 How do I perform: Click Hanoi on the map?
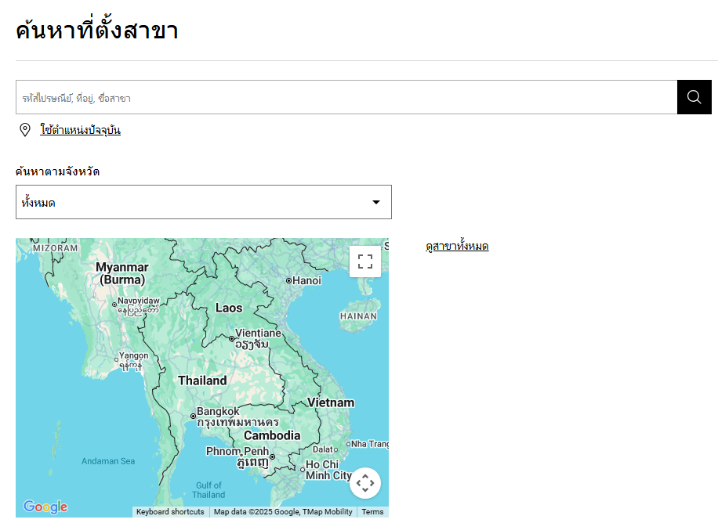click(x=306, y=280)
